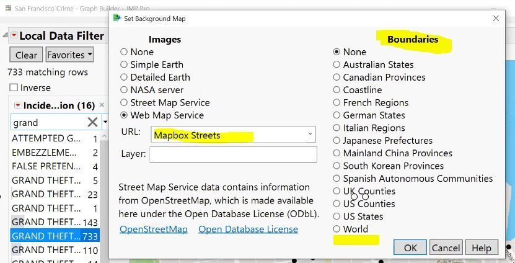Viewport: 515px width, 263px height.
Task: Close the Set Background Map dialog
Action: [496, 19]
